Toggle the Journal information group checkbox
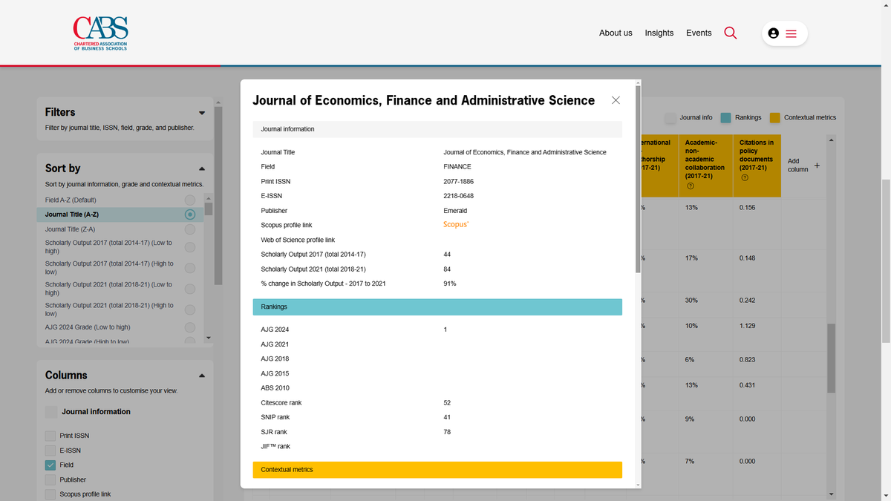 click(x=50, y=412)
